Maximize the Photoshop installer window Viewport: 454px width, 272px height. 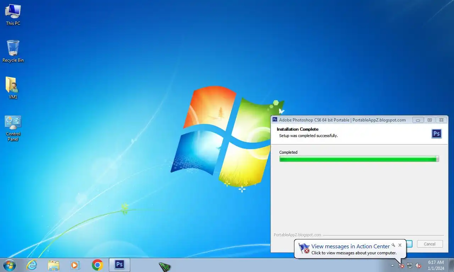430,120
